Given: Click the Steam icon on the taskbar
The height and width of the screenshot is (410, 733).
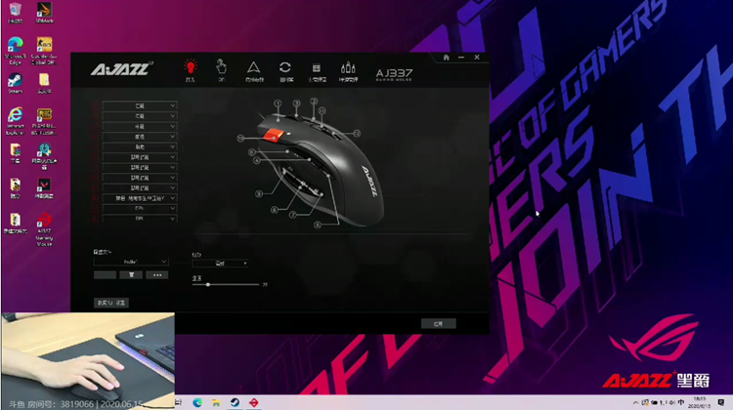Looking at the screenshot, I should tap(235, 402).
